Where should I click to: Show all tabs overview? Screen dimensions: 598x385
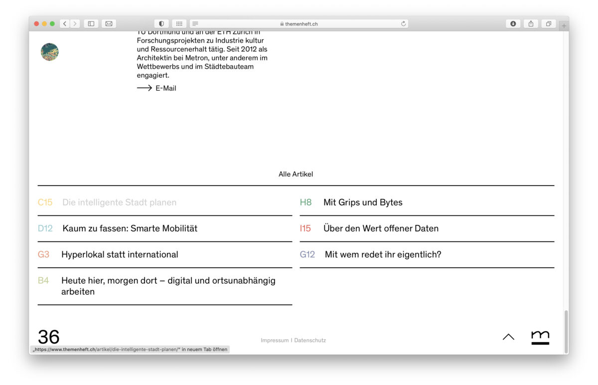coord(548,23)
